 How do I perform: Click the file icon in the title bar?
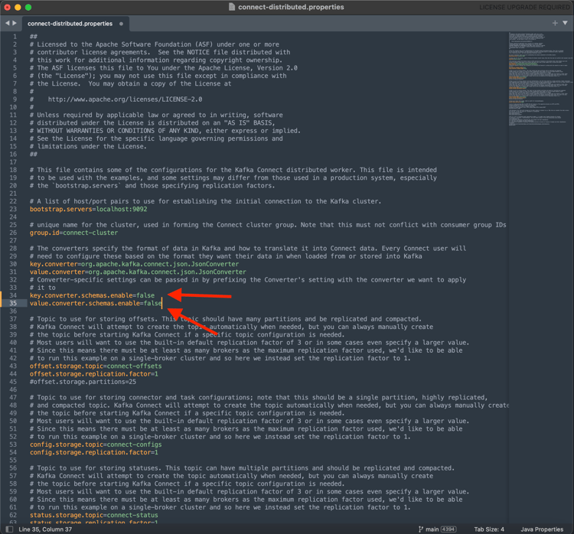click(231, 7)
